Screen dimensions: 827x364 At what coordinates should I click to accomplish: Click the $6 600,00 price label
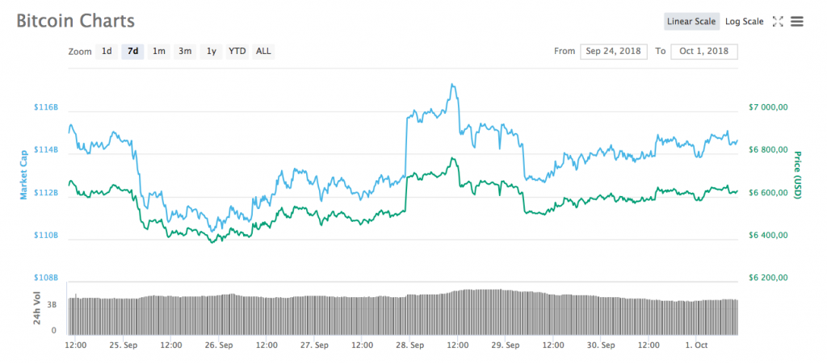point(768,193)
